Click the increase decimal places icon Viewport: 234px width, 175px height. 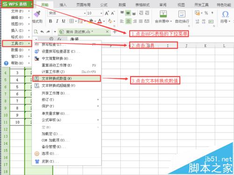pyautogui.click(x=197, y=21)
